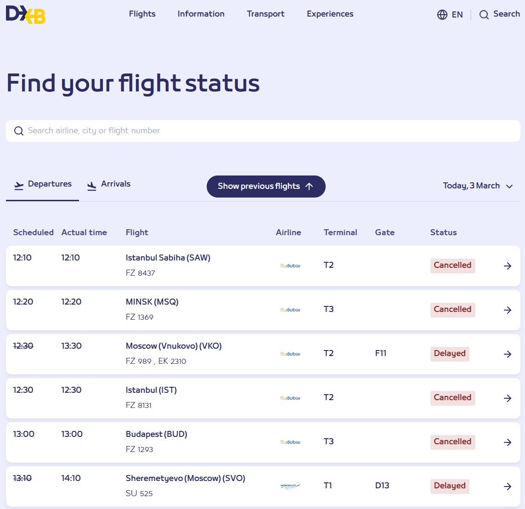Click arrow icon on Sheremetyevo flight row
Viewport: 525px width, 509px height.
508,486
